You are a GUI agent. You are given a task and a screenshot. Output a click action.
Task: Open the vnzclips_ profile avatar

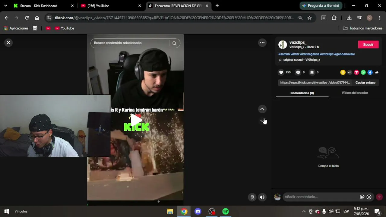[x=283, y=45]
